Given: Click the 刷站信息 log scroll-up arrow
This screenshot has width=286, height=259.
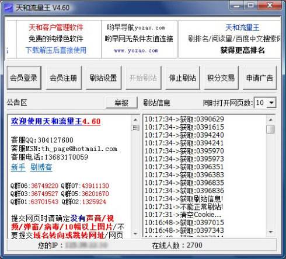Looking at the screenshot, I should [270, 120].
